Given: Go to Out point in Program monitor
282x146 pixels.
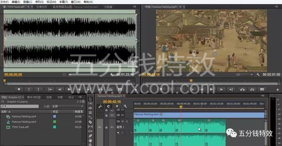Looking at the screenshot, I should coord(231,89).
